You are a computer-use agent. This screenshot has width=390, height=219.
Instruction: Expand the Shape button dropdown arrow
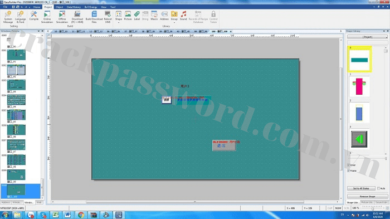pos(119,23)
